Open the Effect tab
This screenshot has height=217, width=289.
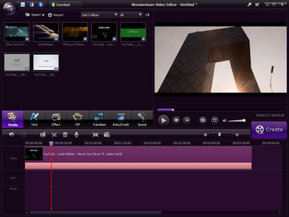coord(56,119)
